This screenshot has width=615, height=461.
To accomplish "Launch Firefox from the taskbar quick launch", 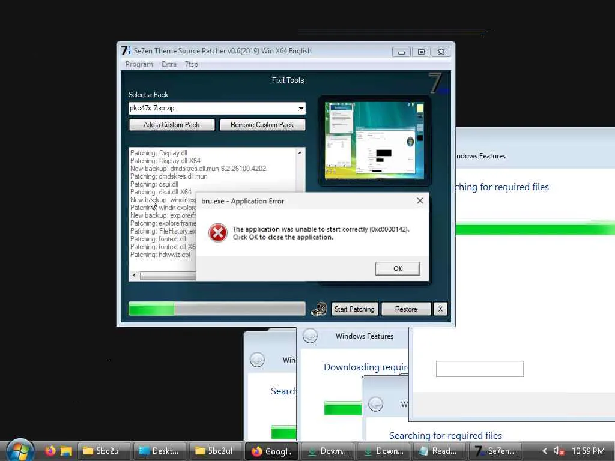I will pos(50,451).
